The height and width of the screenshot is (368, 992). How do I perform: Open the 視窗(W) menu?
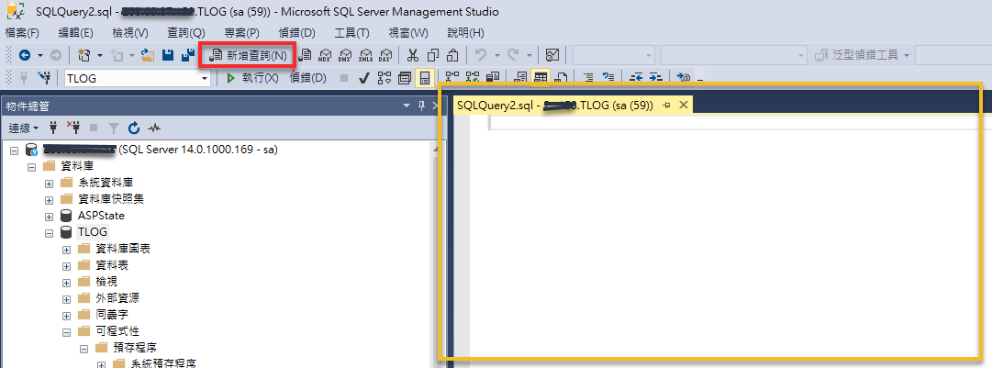coord(408,33)
